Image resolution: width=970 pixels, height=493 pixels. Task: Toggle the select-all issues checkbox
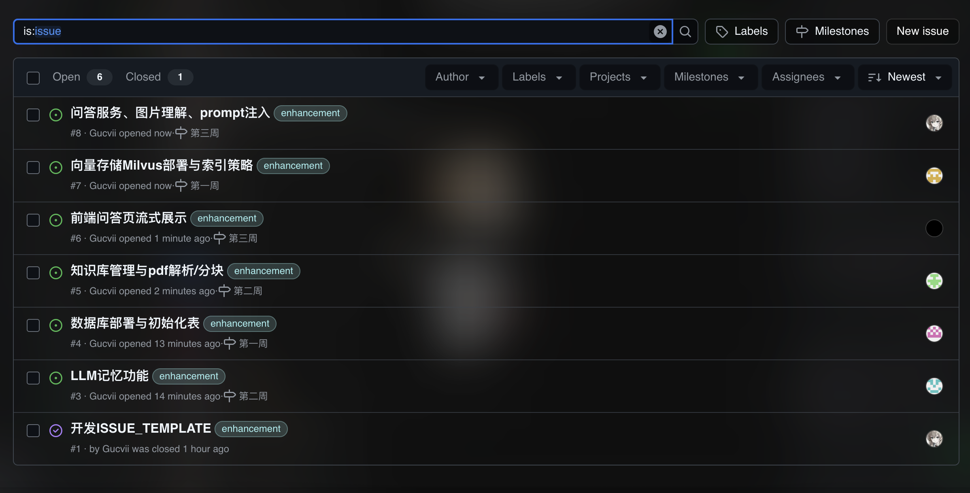point(33,78)
